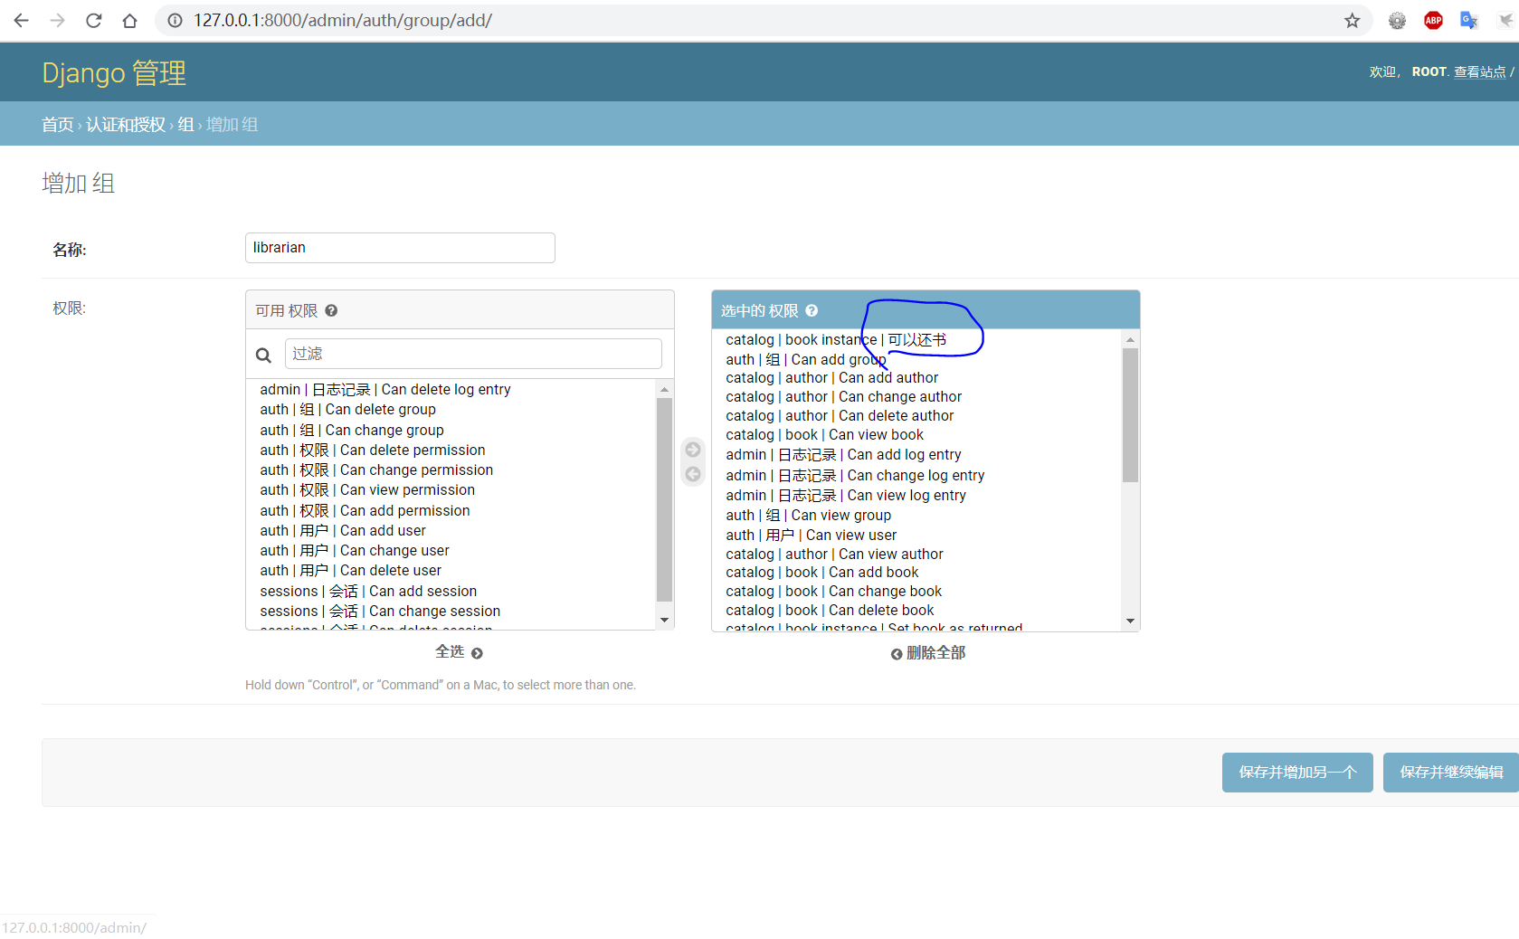Go back with the browser back arrow
The image size is (1519, 939).
tap(22, 20)
